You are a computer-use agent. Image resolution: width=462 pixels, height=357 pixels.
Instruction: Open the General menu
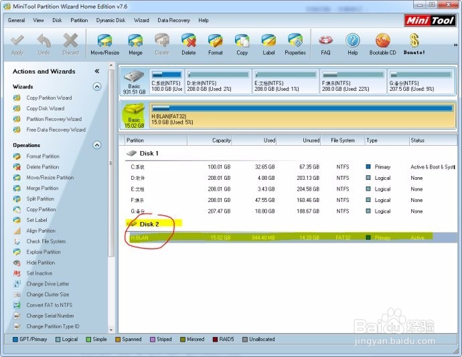(16, 20)
